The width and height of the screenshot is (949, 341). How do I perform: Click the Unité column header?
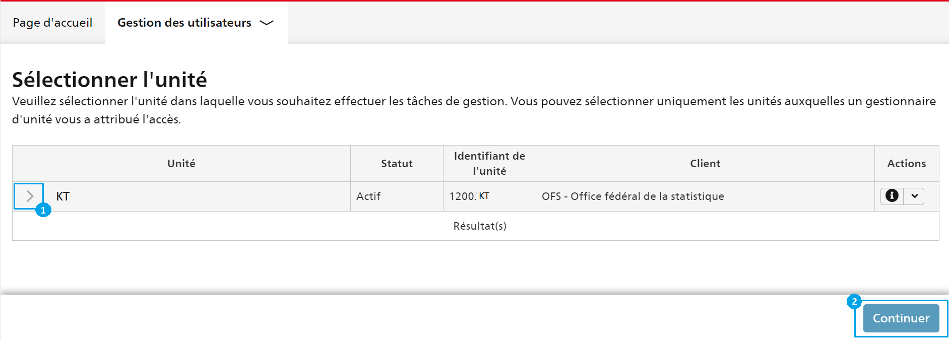(x=181, y=164)
